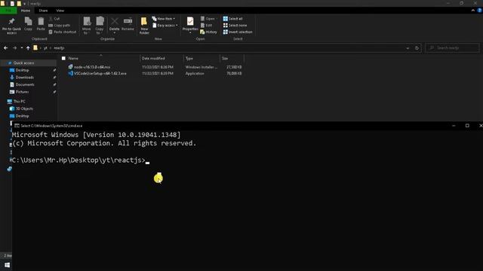The height and width of the screenshot is (271, 483).
Task: Open the Copy to ribbon button
Action: point(100,26)
